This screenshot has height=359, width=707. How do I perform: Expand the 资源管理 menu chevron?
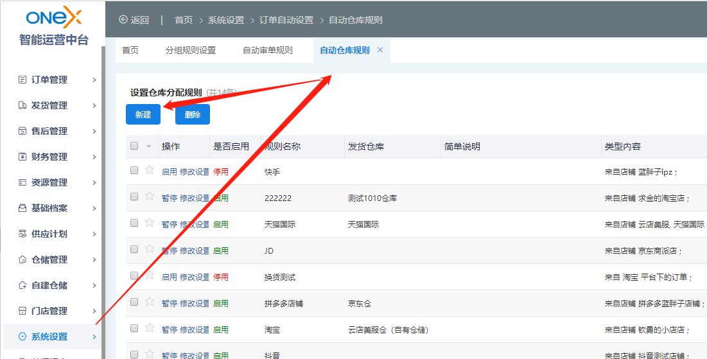[94, 182]
